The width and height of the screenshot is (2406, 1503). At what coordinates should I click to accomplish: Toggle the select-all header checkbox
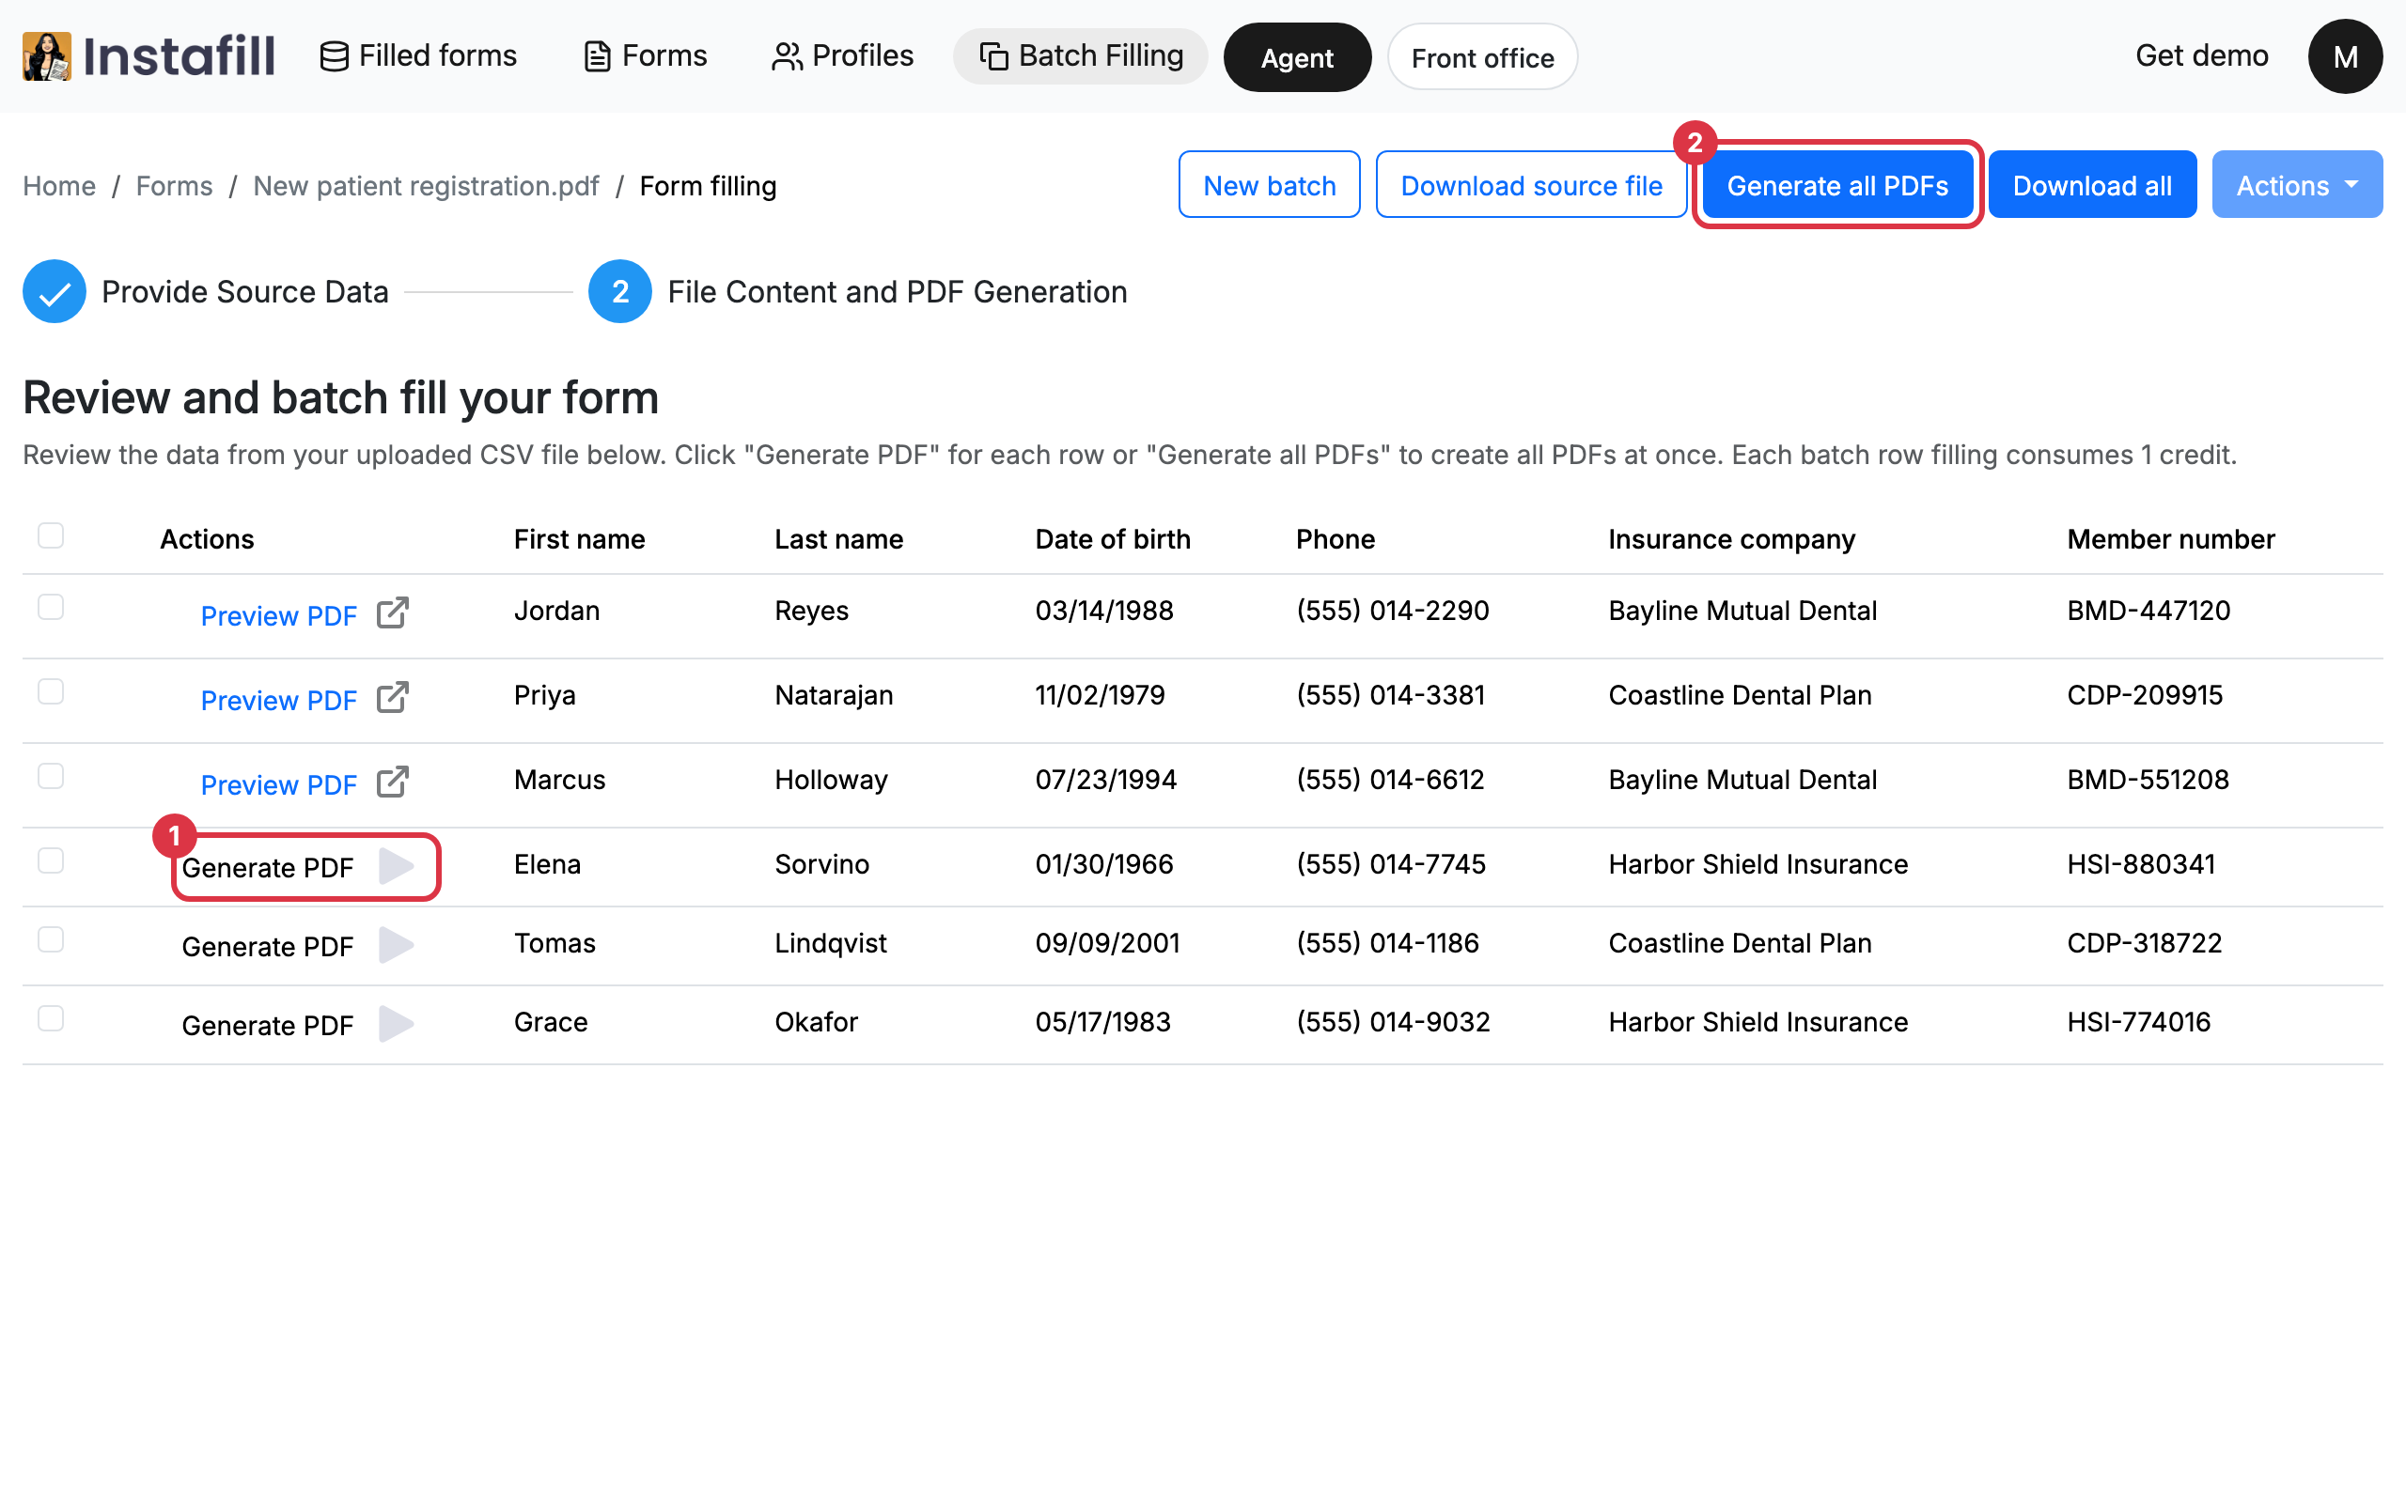pyautogui.click(x=51, y=535)
